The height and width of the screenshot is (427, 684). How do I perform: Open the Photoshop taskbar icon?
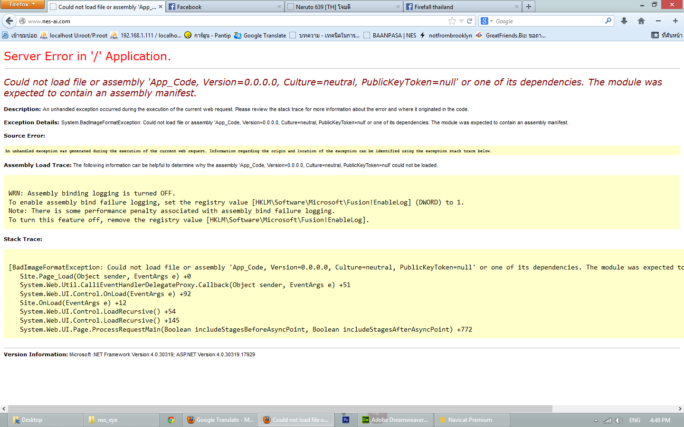(x=346, y=420)
